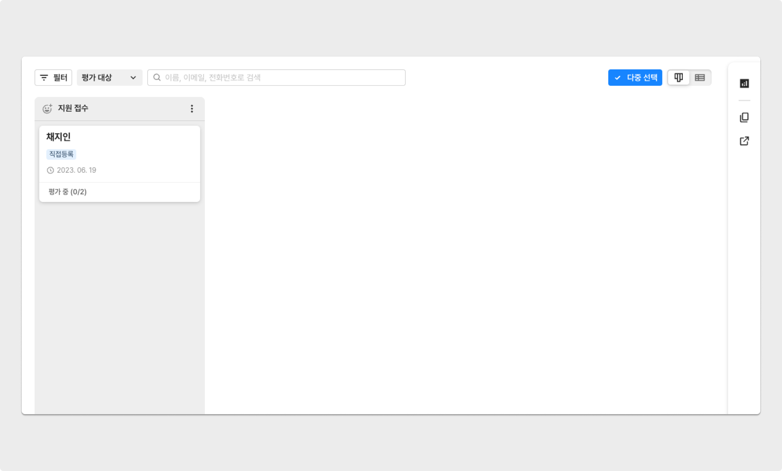Focus the name, email, phone search field
The image size is (782, 471).
click(281, 77)
